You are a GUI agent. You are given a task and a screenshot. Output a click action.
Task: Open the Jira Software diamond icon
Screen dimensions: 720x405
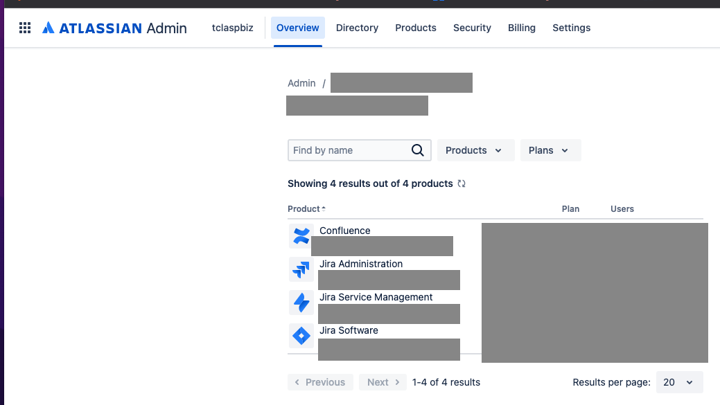click(301, 336)
